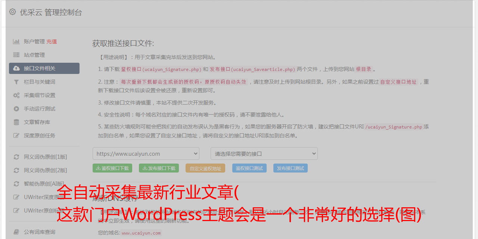The image size is (478, 239).
Task: Click the database icon for 文章暂存库
Action: 16,122
